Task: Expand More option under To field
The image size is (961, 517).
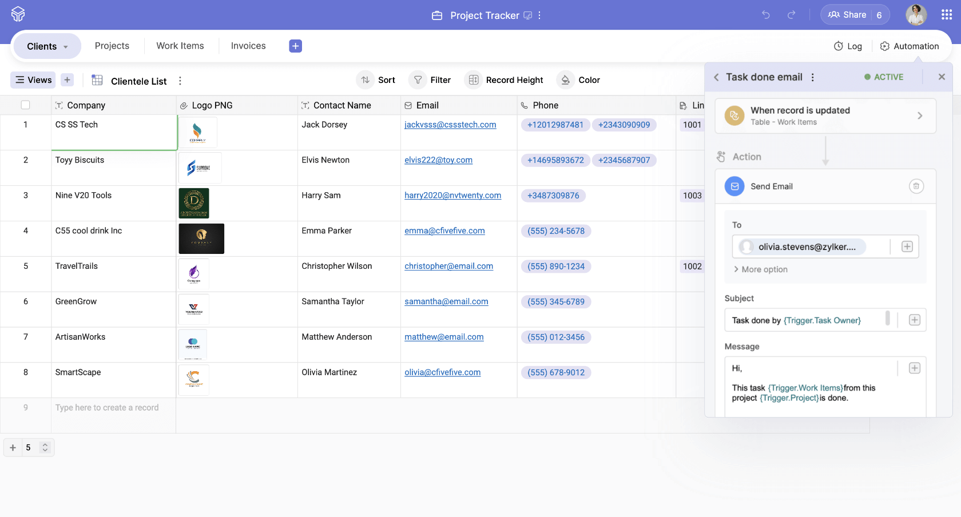Action: (760, 269)
